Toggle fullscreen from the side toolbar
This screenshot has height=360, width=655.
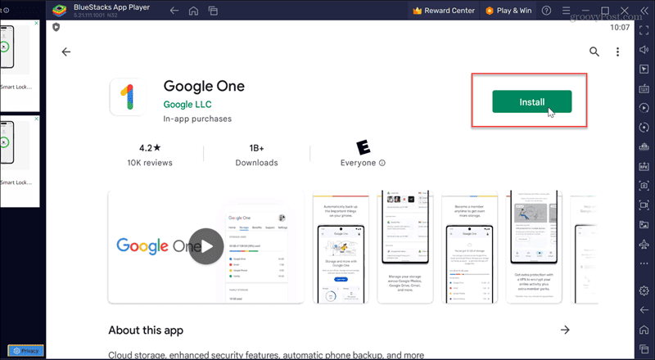click(644, 30)
